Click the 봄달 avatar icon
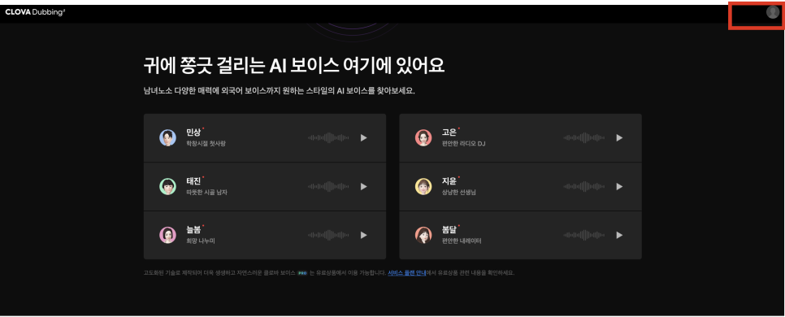Screen dimensions: 785x317 pos(423,235)
